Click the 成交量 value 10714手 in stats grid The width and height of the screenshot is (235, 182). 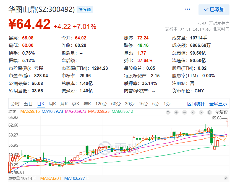(x=199, y=38)
